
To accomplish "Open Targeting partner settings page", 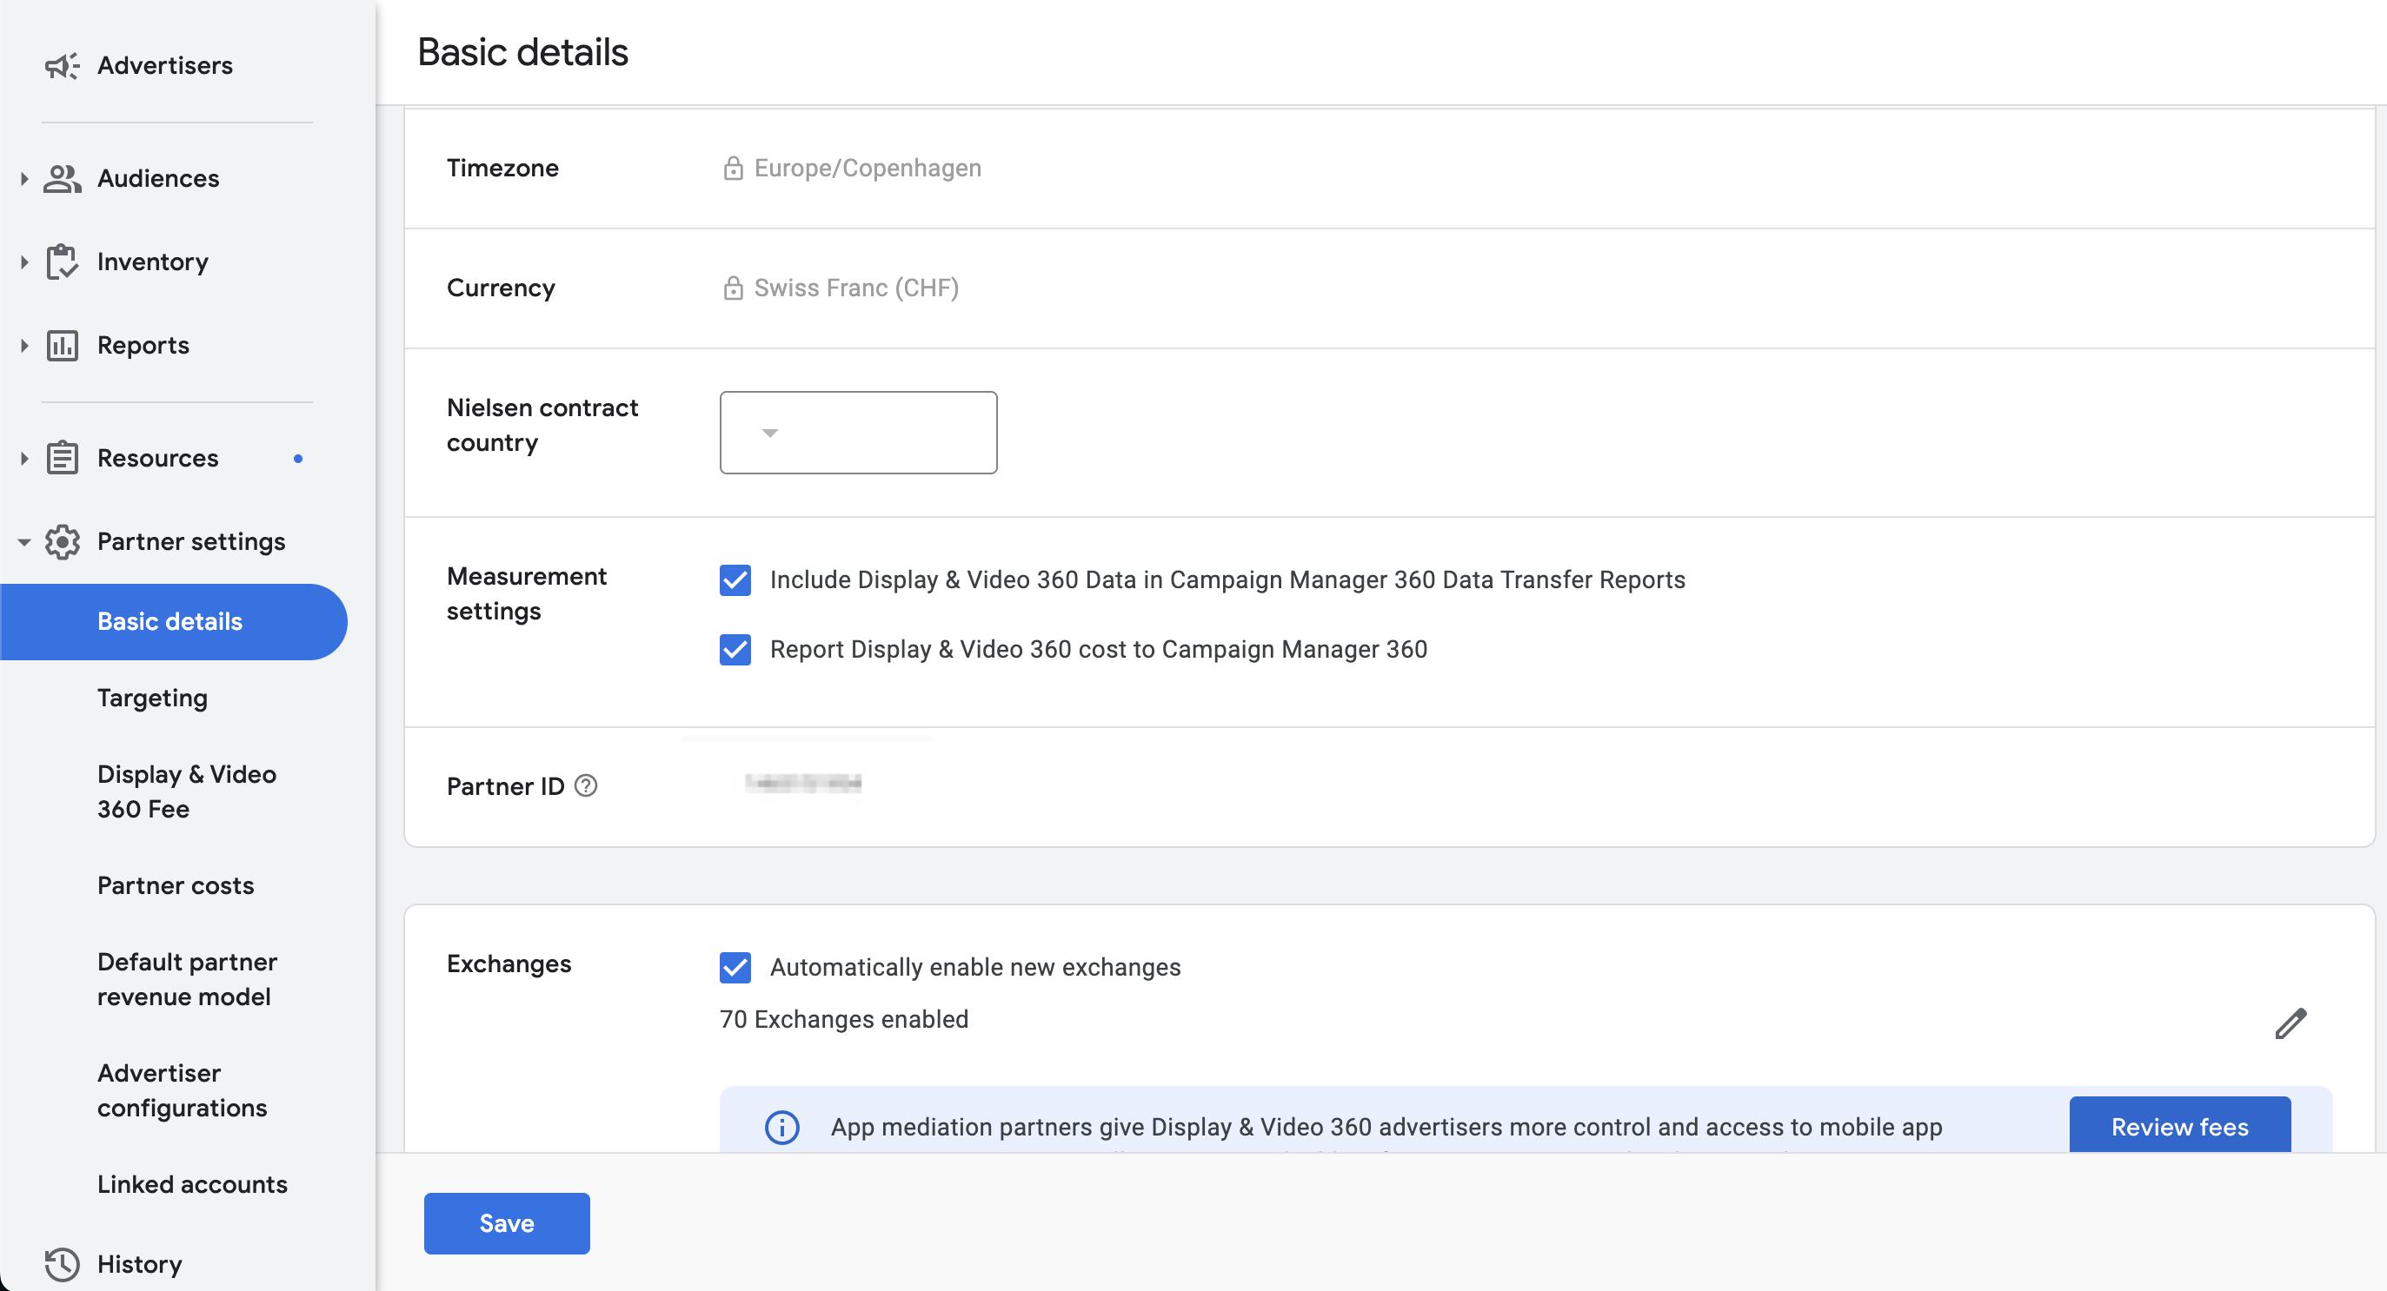I will click(x=152, y=698).
